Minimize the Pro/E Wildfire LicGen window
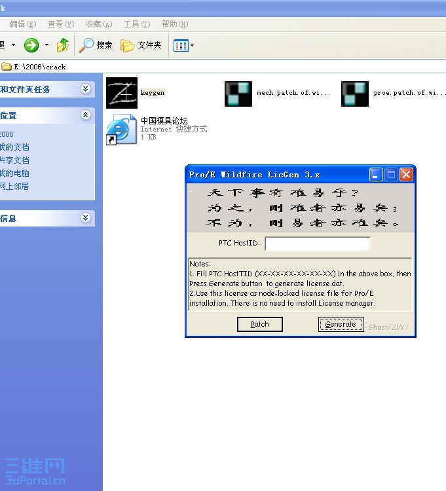Image resolution: width=446 pixels, height=491 pixels. (376, 174)
